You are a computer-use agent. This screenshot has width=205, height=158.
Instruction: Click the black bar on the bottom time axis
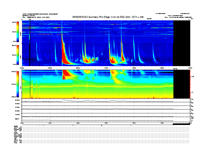[181, 124]
